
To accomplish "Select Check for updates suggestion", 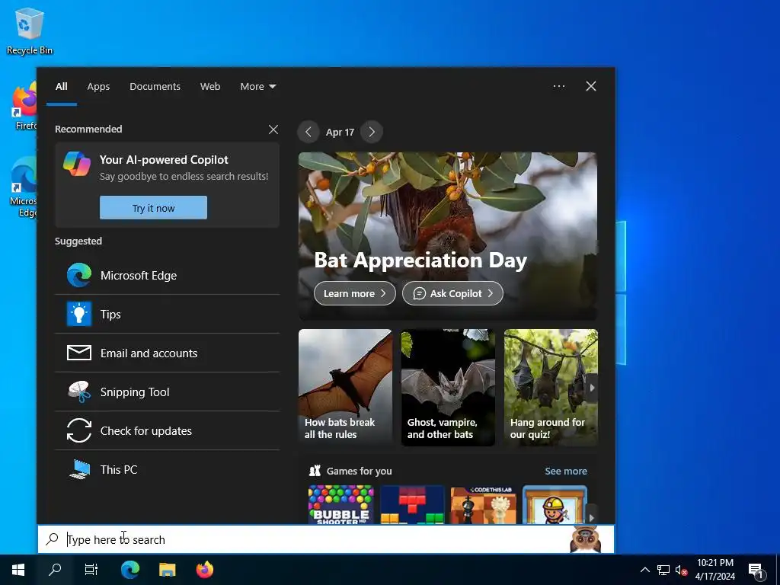I will 167,431.
